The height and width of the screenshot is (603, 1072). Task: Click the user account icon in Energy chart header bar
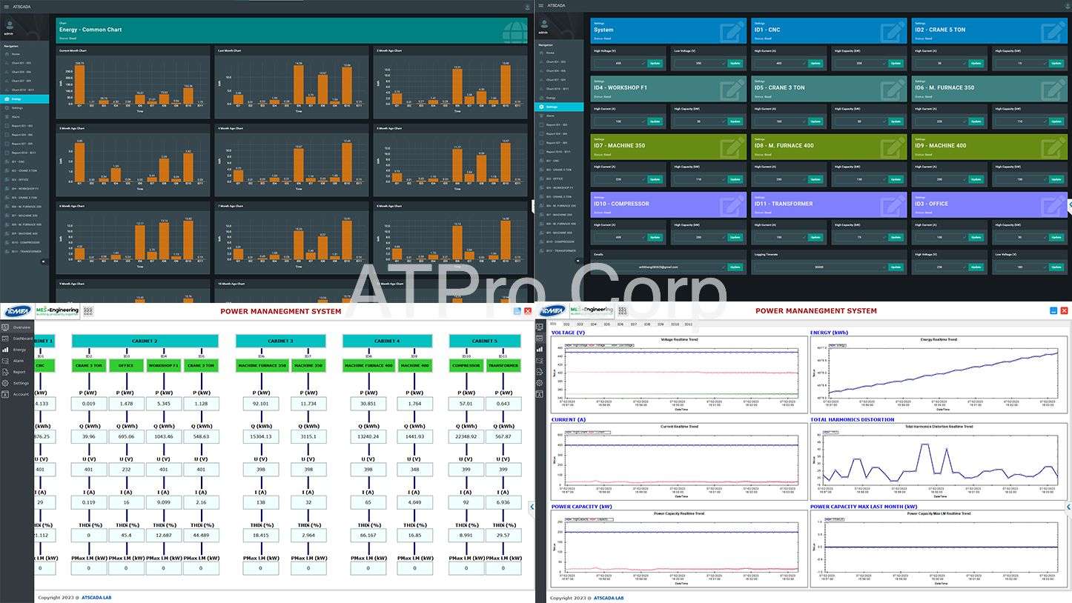526,6
